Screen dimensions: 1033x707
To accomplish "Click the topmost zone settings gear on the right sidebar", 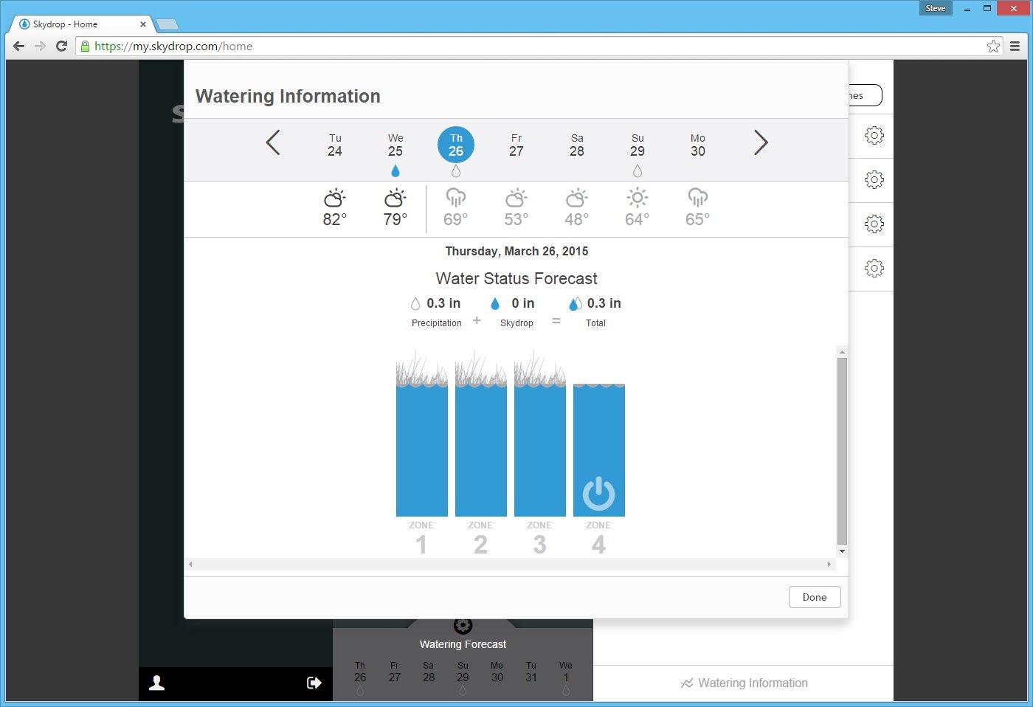I will [x=874, y=135].
